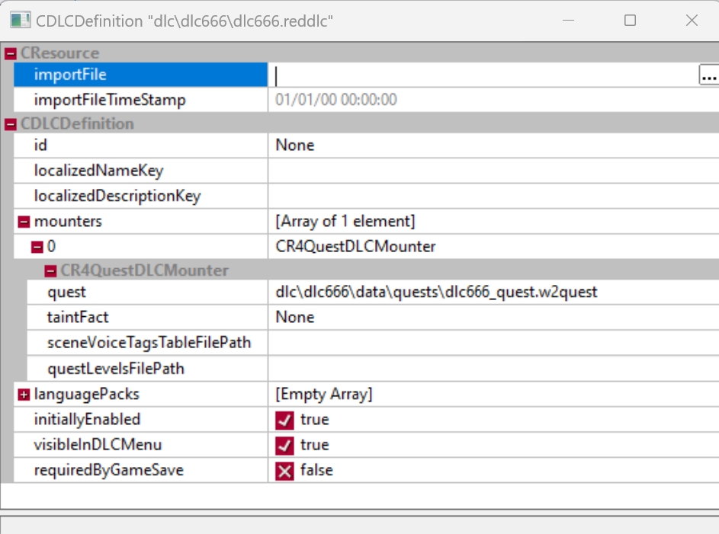The height and width of the screenshot is (534, 719).
Task: Select the questLevelsFilePath property row
Action: click(x=116, y=369)
